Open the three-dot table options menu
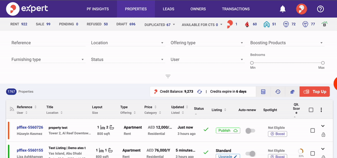 (321, 110)
